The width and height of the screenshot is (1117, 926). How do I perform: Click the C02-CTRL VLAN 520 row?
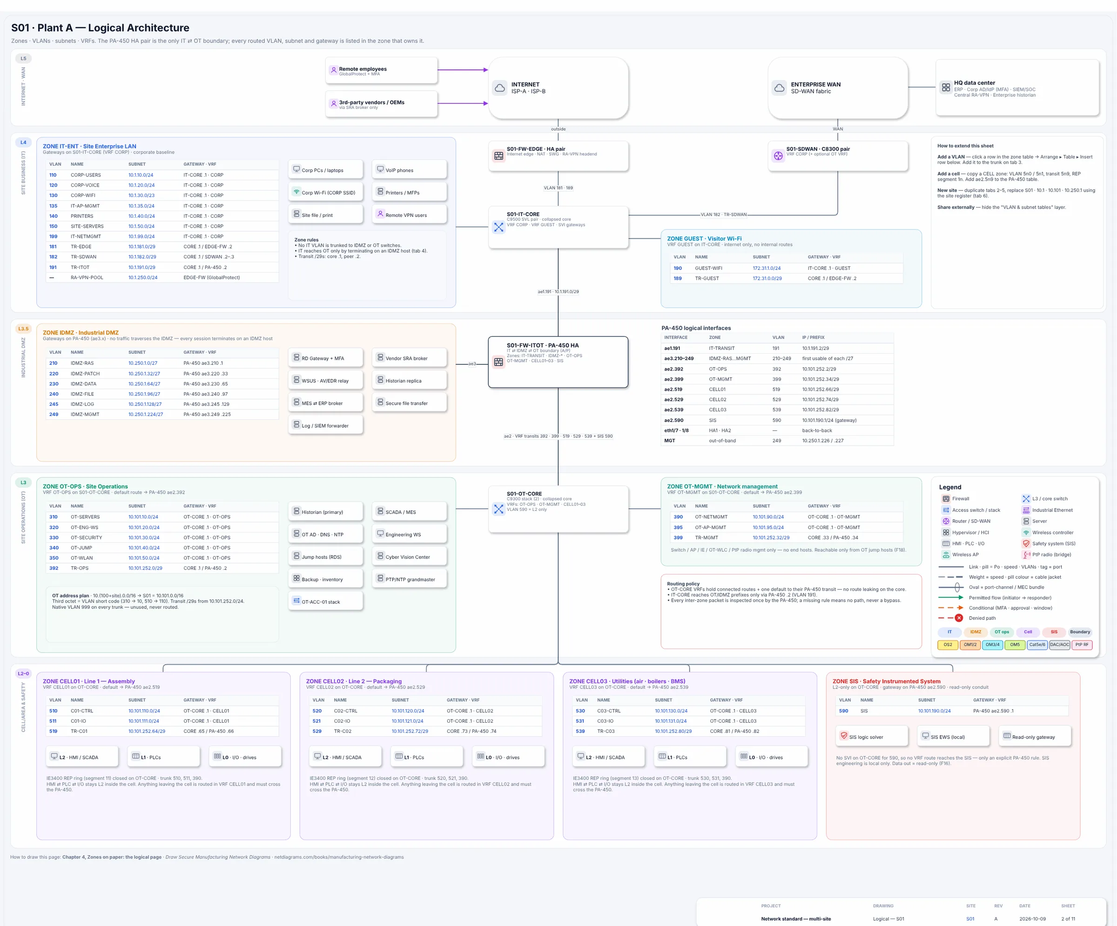pyautogui.click(x=425, y=711)
